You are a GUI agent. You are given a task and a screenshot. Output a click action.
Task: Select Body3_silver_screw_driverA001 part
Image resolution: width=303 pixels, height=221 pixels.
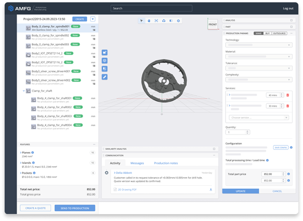(x=58, y=73)
